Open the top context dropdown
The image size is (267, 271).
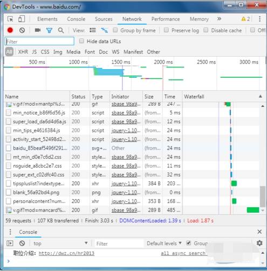pyautogui.click(x=60, y=243)
